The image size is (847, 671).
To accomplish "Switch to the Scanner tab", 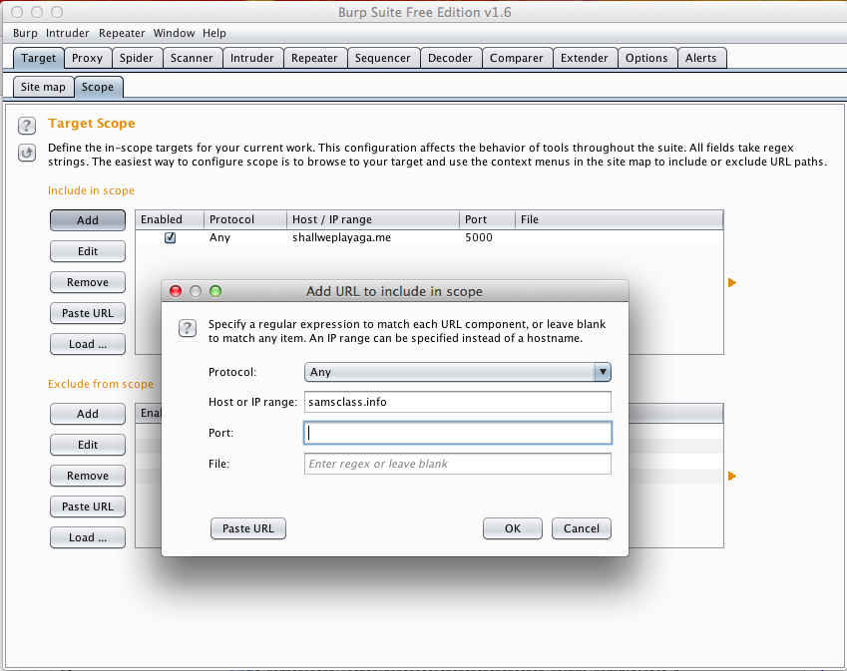I will coord(192,58).
